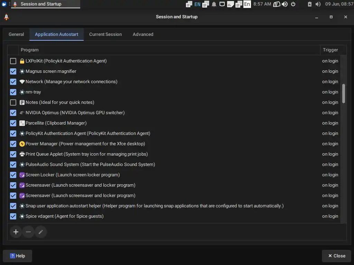Uncheck PolicyKit Authentication Agent checkbox

[x=13, y=134]
